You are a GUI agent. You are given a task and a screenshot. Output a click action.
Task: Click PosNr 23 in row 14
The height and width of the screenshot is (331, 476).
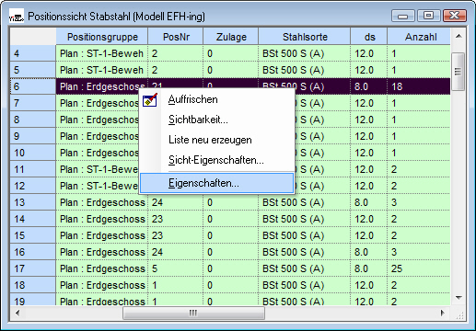[x=176, y=219]
